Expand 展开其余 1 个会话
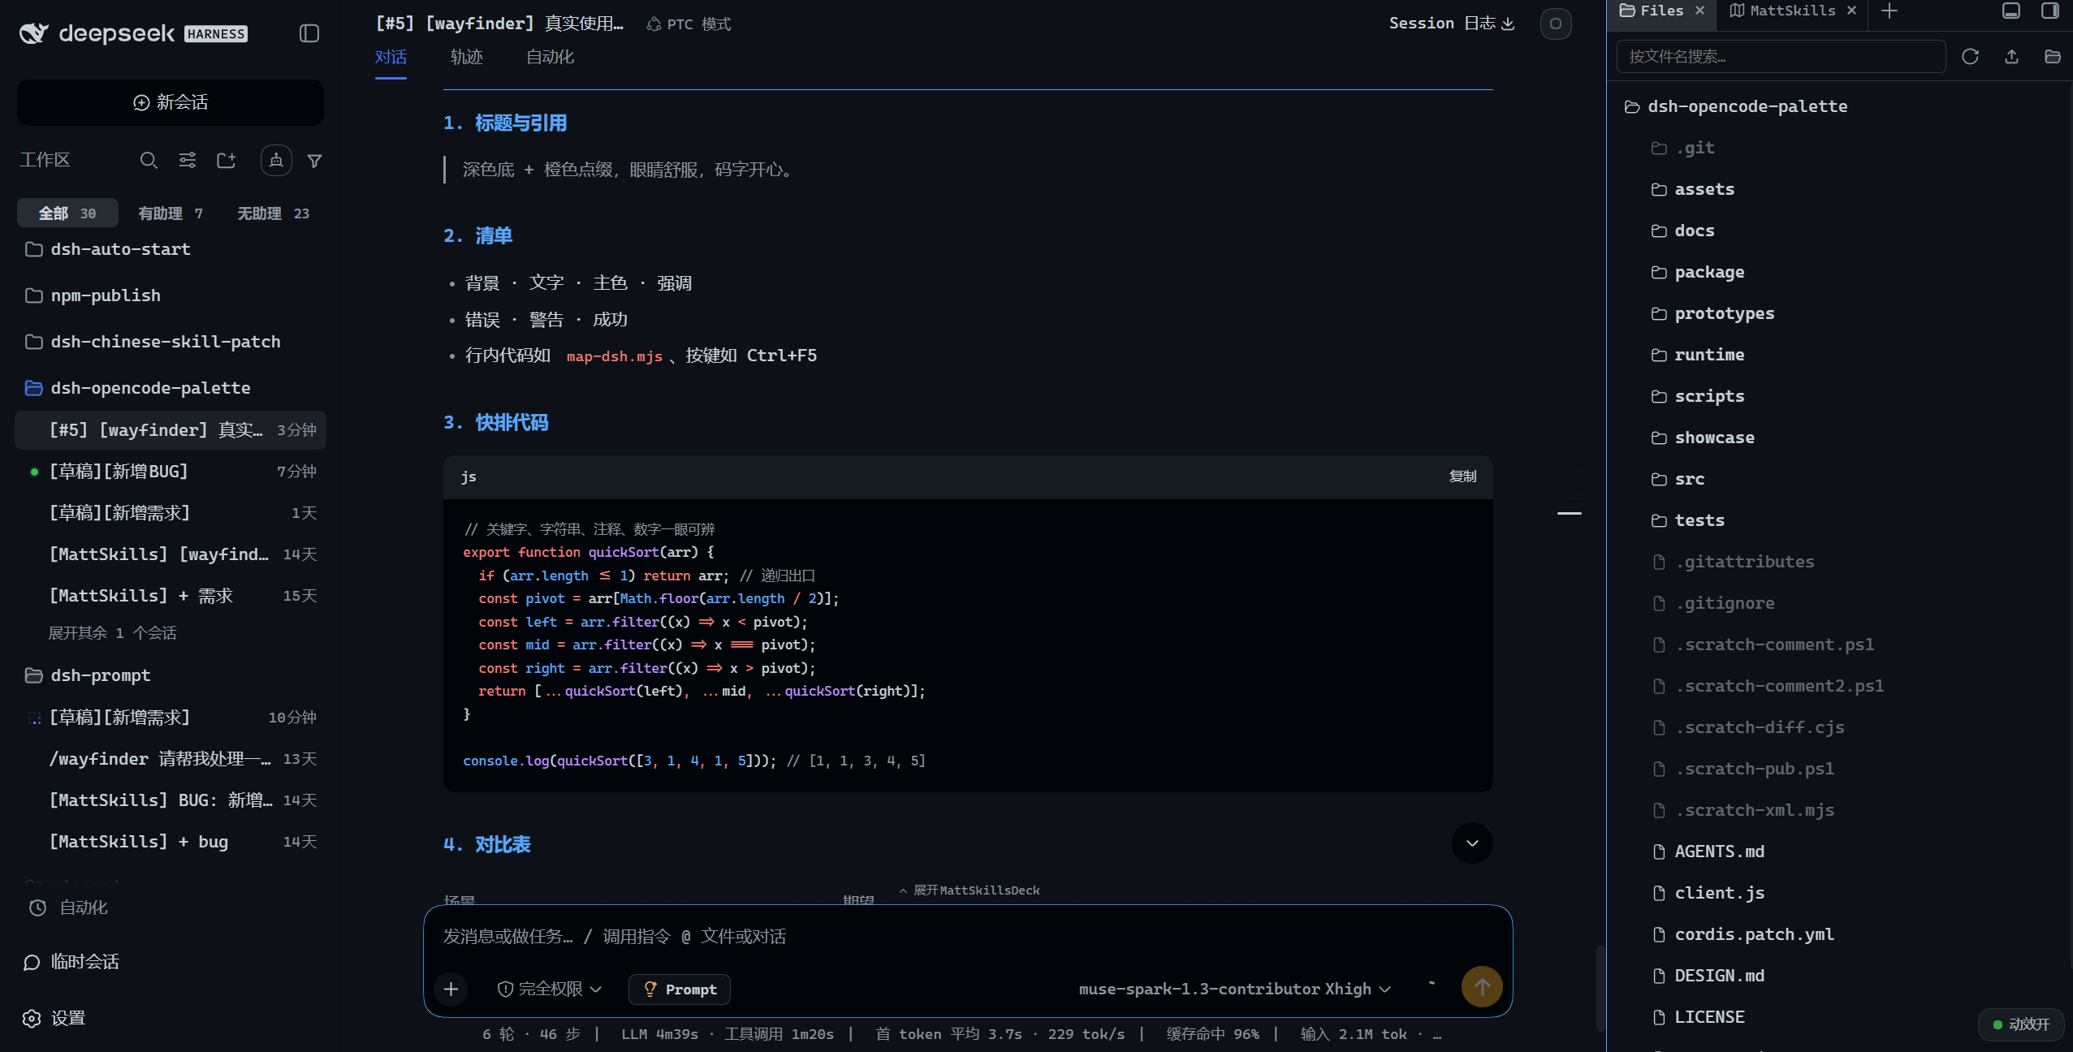The width and height of the screenshot is (2073, 1052). [x=112, y=633]
